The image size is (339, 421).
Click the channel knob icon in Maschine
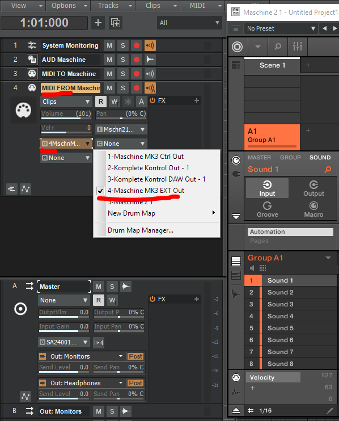(x=236, y=161)
